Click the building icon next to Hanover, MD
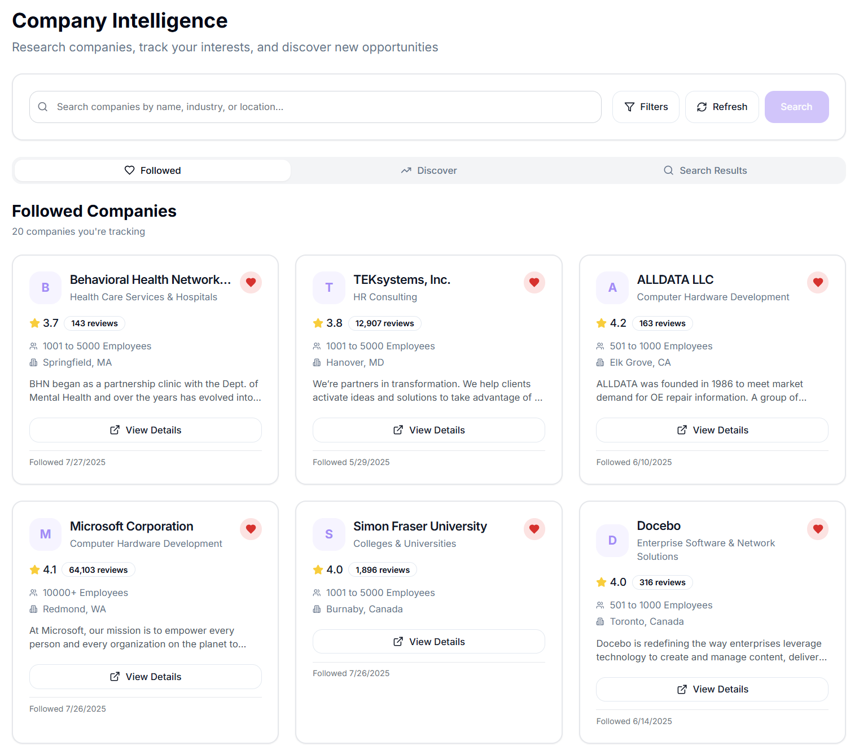Viewport: 859px width, 754px height. tap(317, 362)
